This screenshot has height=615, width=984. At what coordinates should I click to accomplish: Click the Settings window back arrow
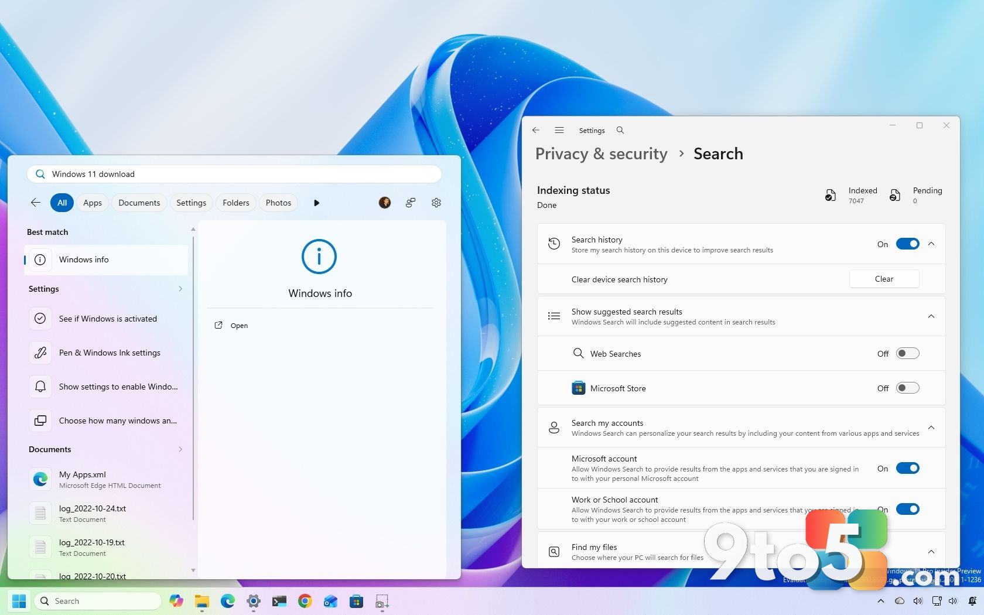click(536, 130)
